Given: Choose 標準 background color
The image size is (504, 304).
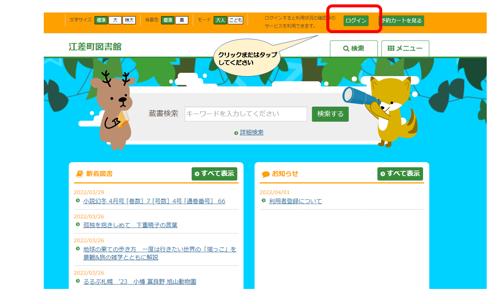Looking at the screenshot, I should pyautogui.click(x=168, y=20).
